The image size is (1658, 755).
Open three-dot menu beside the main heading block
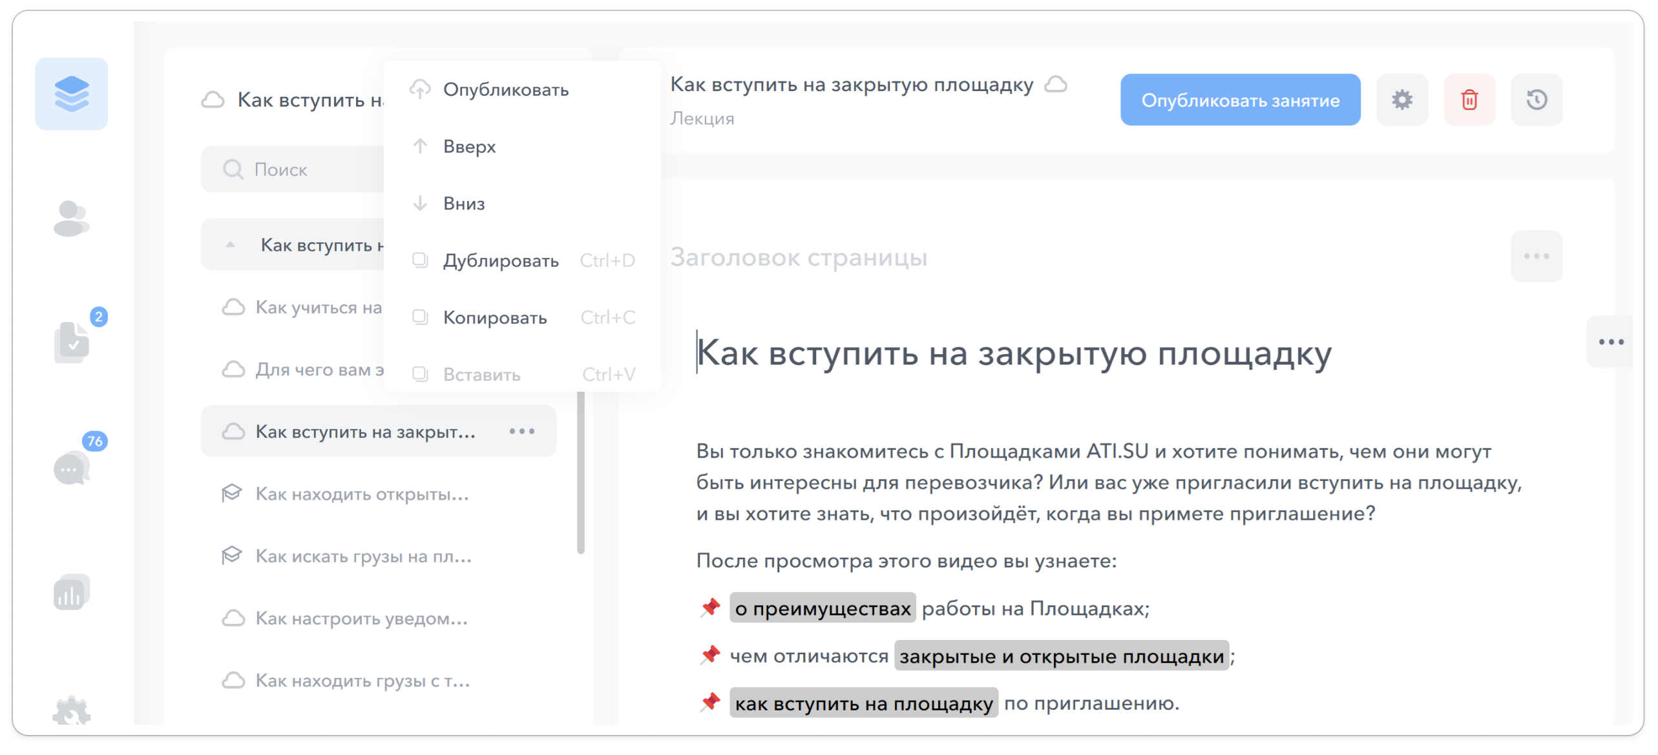point(1610,342)
